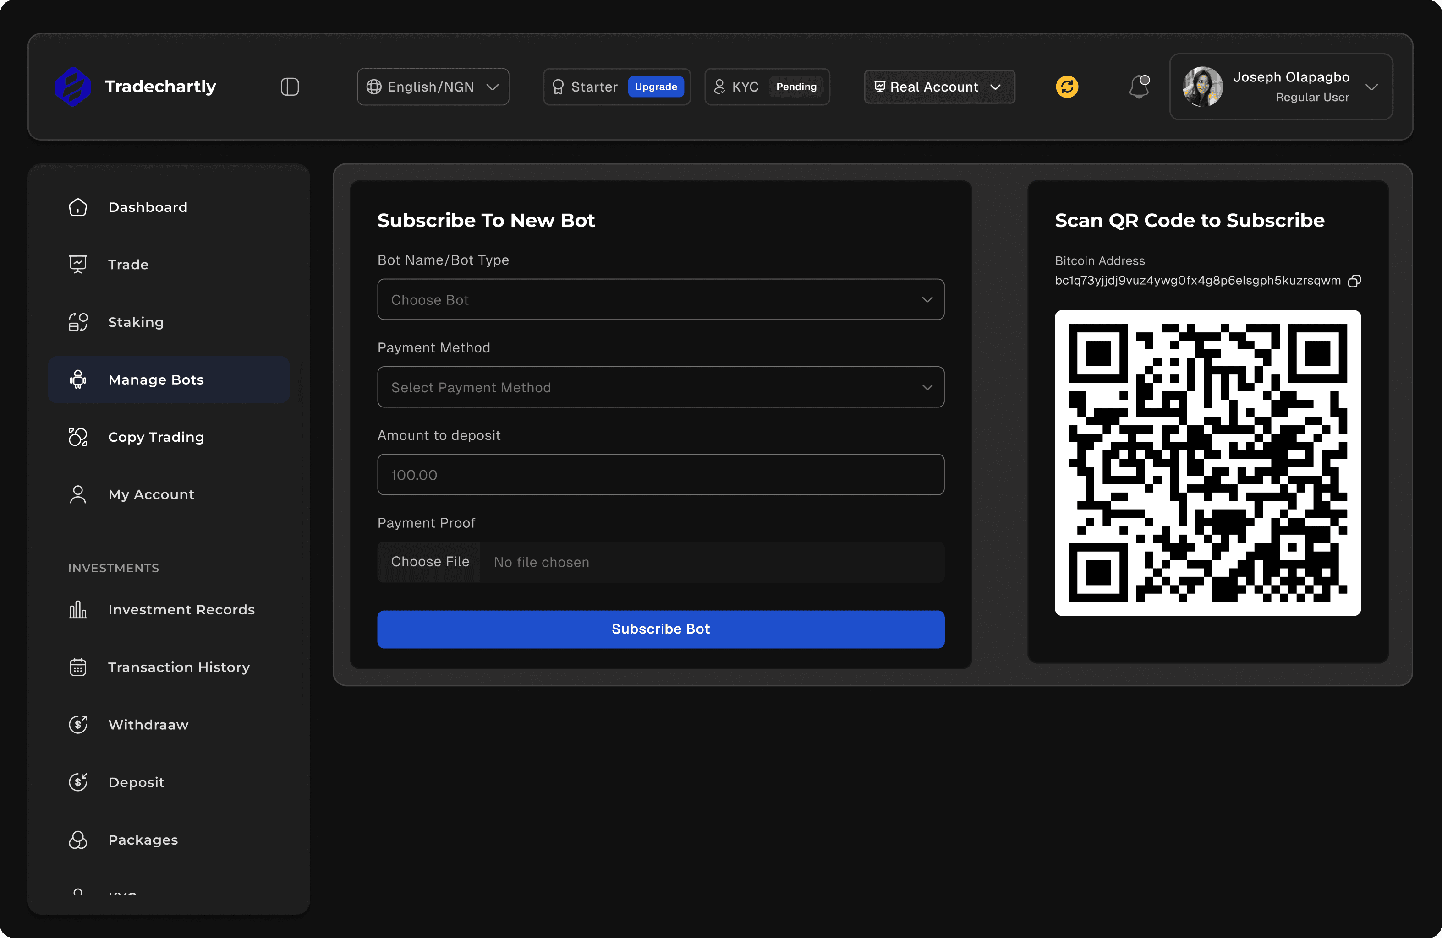Open the notifications bell
Screen dimensions: 1442x938
[1139, 87]
